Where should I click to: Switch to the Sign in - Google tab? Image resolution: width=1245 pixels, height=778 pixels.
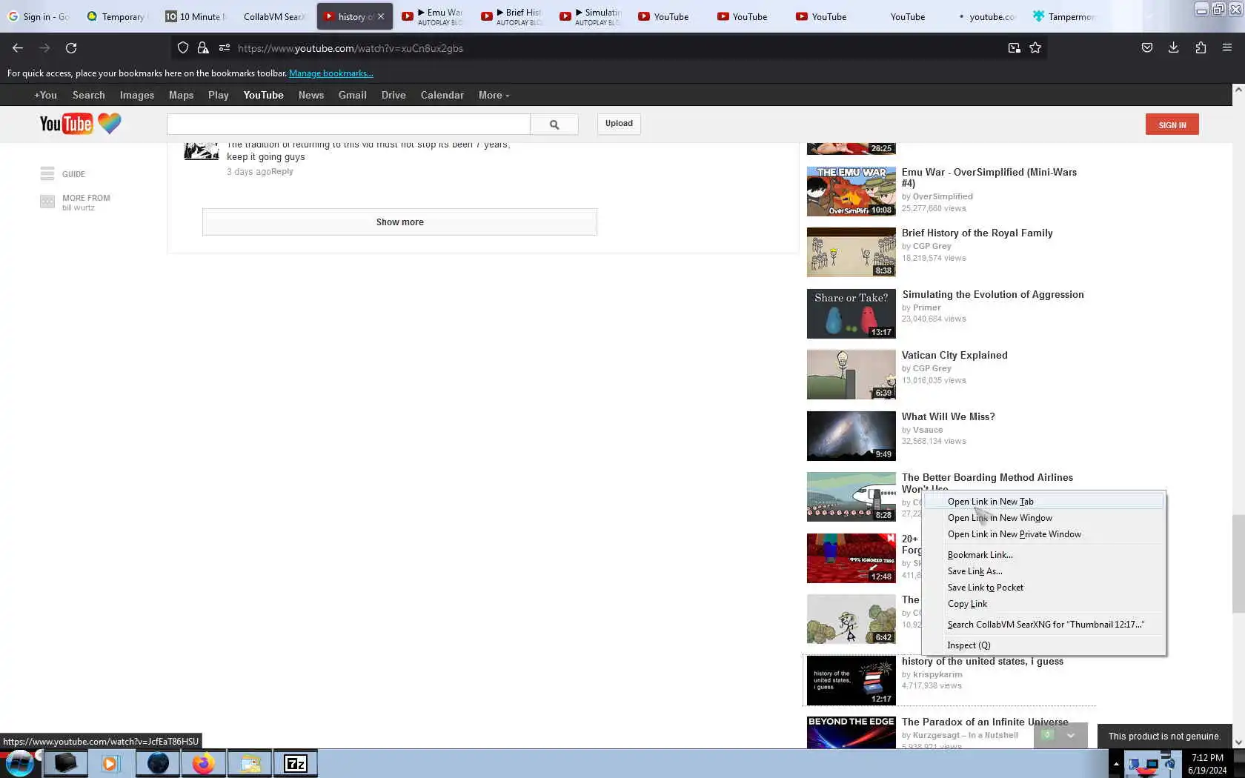pos(39,16)
